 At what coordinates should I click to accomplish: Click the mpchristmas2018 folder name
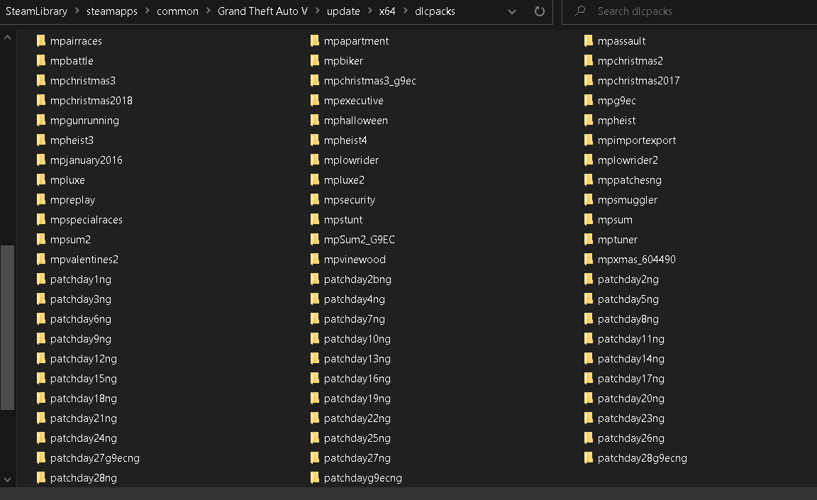(x=91, y=101)
